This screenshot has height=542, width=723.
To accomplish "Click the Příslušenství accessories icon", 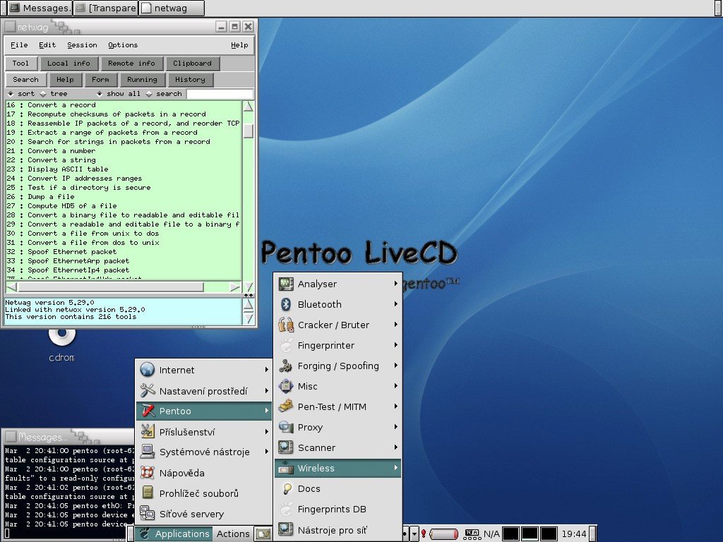I will coord(147,431).
